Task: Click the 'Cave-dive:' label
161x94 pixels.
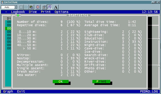Action: [x=94, y=48]
